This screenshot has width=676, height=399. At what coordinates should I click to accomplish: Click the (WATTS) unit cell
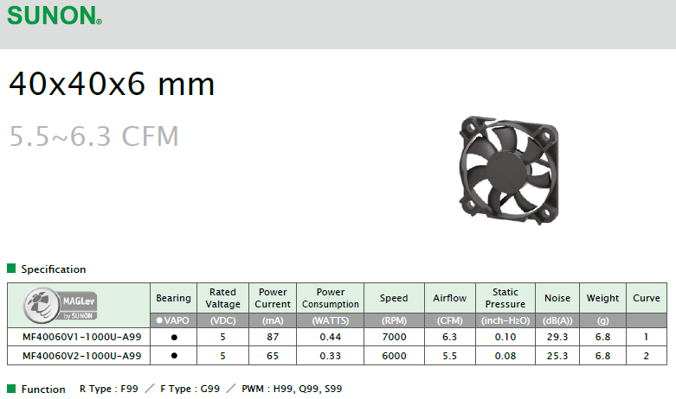[331, 320]
